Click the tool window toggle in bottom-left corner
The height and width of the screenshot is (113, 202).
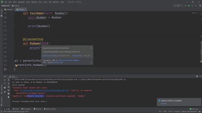click(x=1, y=112)
